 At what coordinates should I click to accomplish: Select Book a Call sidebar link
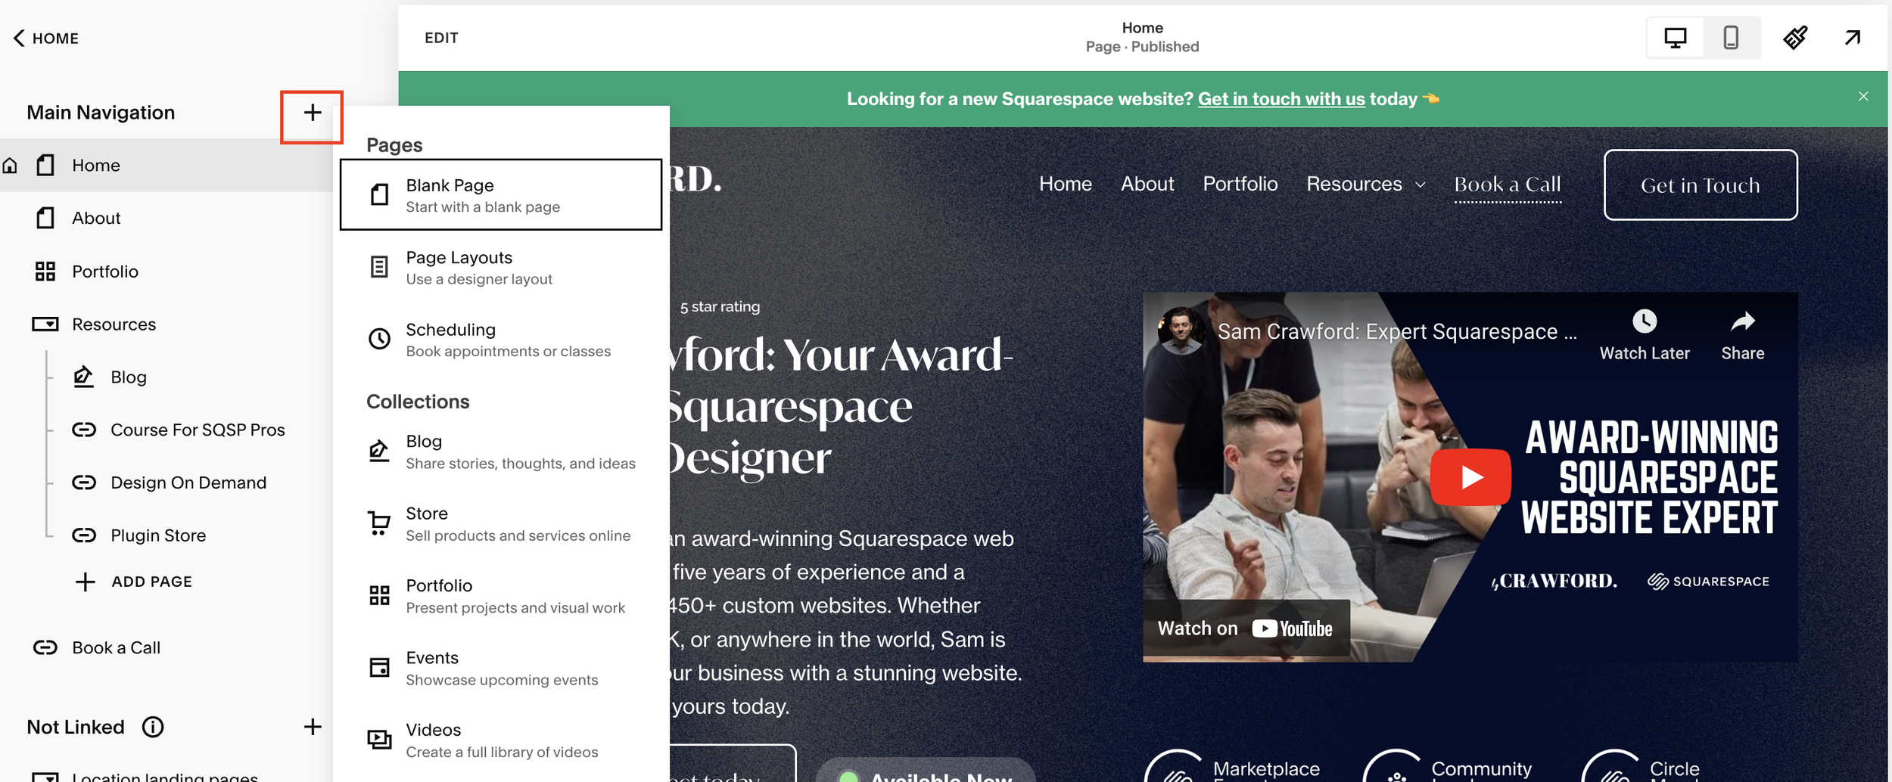tap(116, 647)
